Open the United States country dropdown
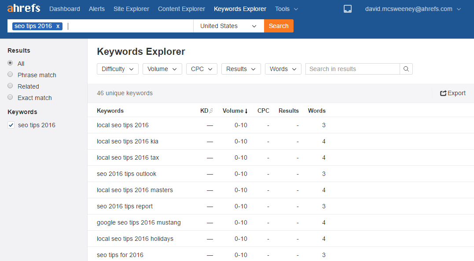Viewport: 474px width, 261px height. click(228, 26)
